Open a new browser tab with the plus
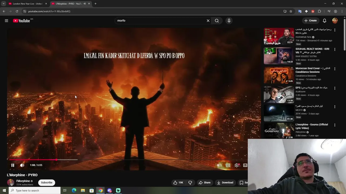 coord(95,4)
